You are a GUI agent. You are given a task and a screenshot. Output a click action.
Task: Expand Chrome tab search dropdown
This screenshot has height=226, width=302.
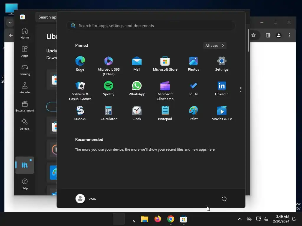(x=10, y=22)
